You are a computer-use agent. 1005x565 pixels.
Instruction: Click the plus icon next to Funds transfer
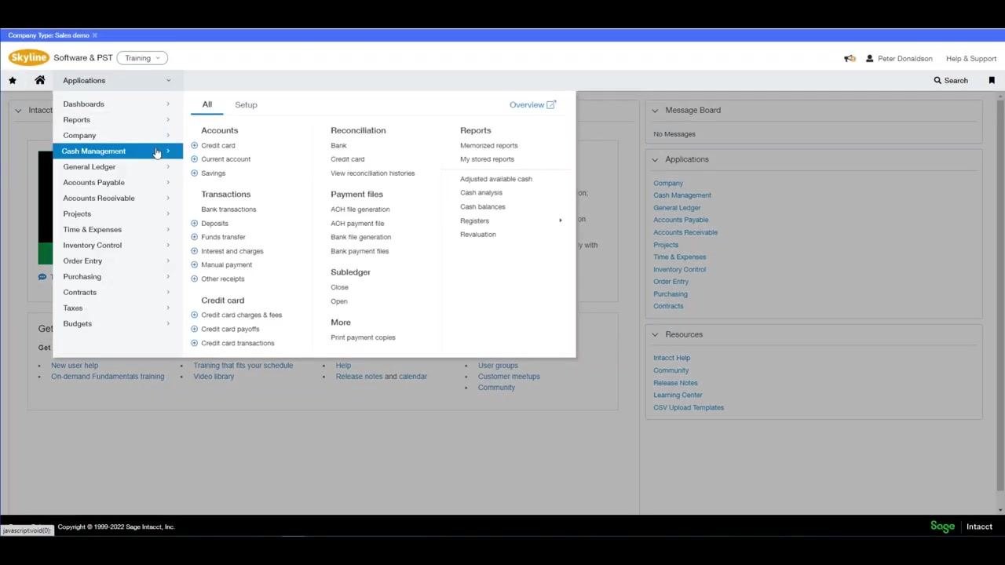tap(195, 237)
